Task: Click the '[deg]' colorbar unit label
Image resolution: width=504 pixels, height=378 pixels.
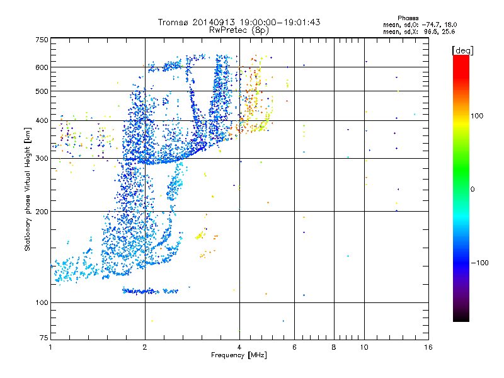Action: click(462, 51)
